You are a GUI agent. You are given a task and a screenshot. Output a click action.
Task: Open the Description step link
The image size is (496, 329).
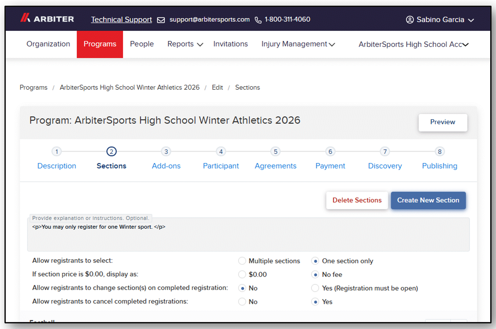tap(57, 166)
